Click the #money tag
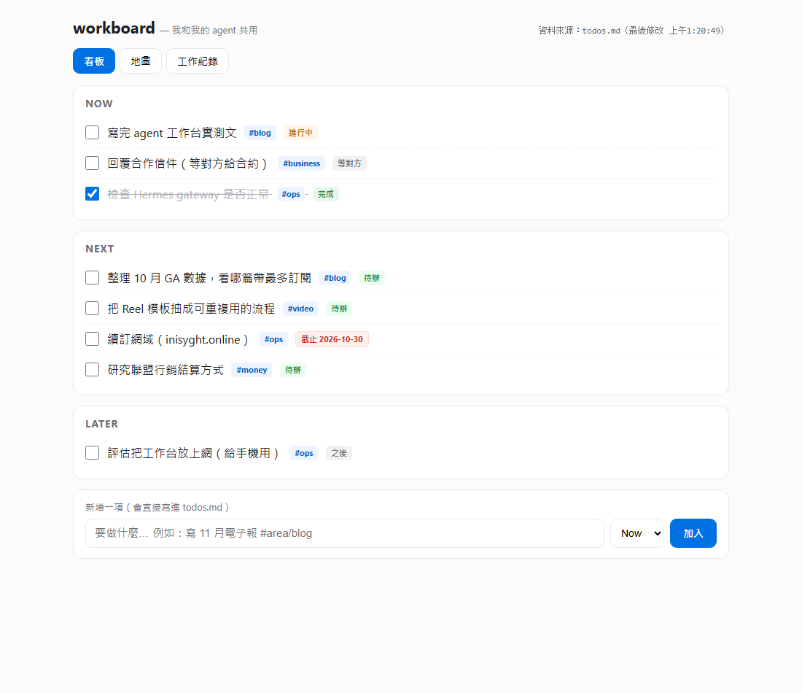802x693 pixels. 252,371
